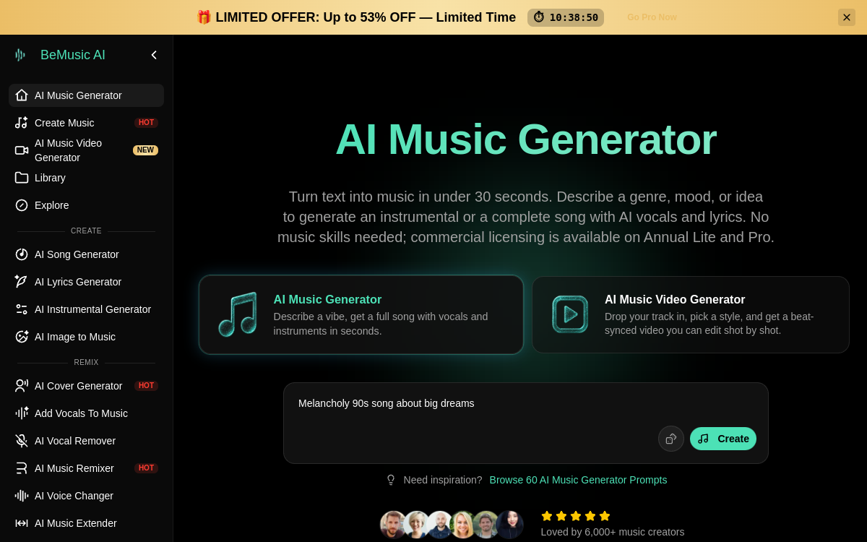Open AI Vocal Remover sidebar item
Screen dimensions: 867x542
[86, 441]
